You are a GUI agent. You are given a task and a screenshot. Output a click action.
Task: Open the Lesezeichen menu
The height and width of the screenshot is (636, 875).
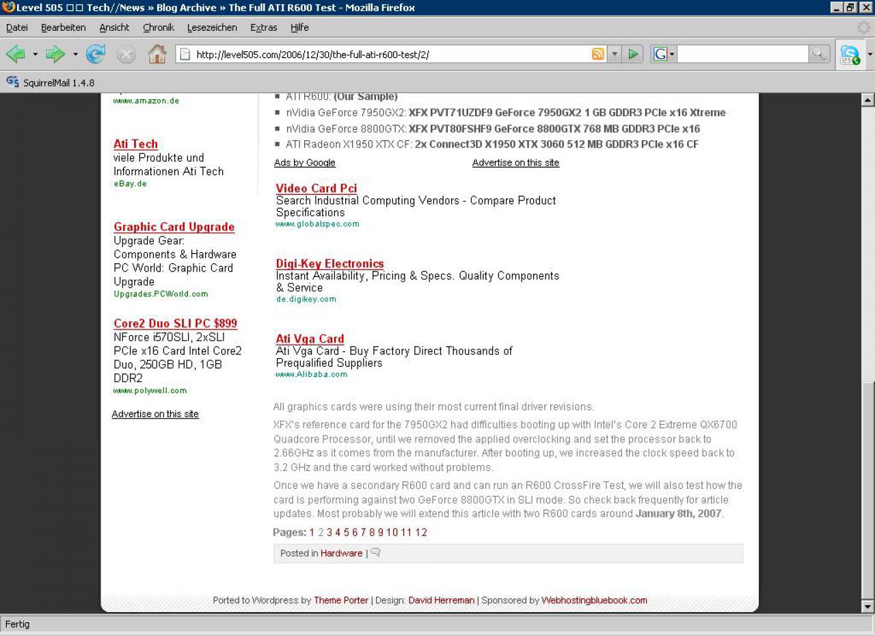pos(212,27)
